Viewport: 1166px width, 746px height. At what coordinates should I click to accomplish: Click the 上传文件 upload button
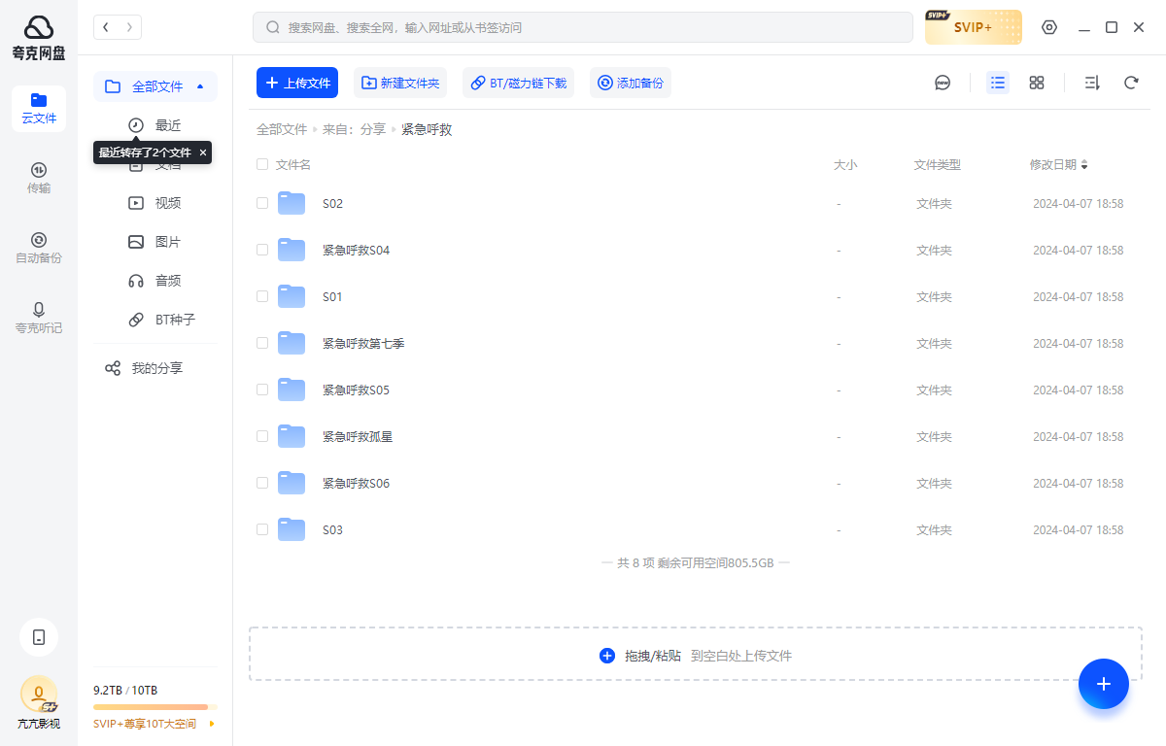click(296, 83)
